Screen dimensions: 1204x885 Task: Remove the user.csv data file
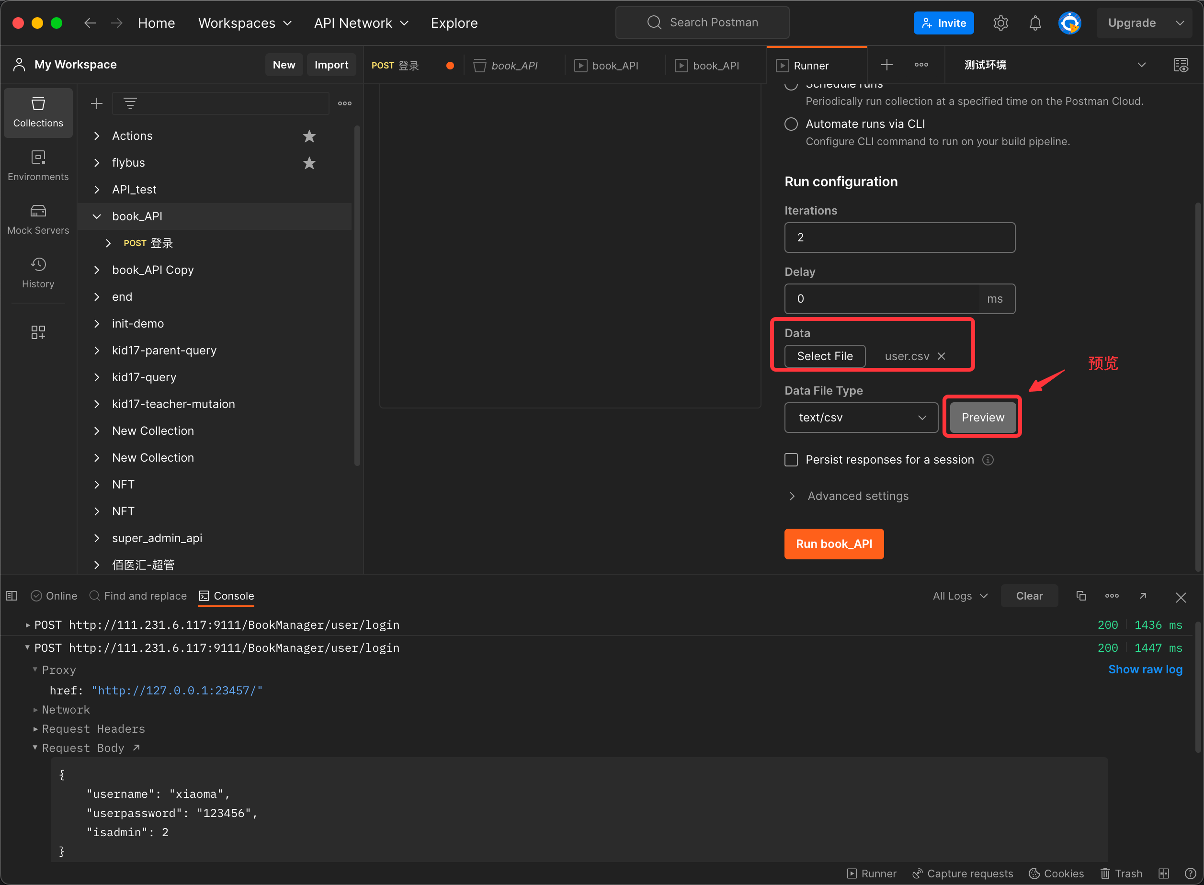(942, 356)
